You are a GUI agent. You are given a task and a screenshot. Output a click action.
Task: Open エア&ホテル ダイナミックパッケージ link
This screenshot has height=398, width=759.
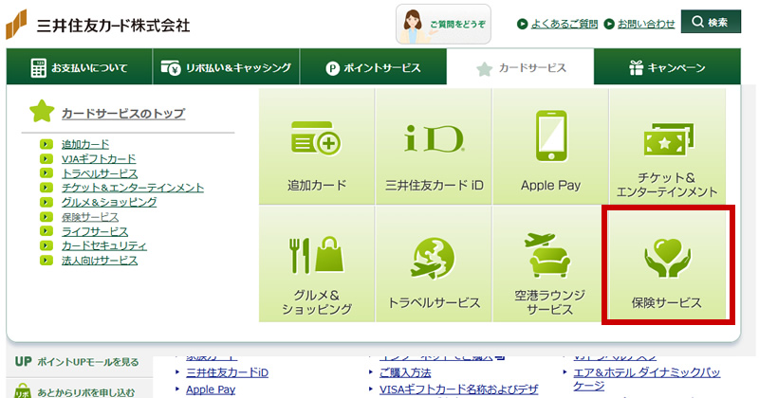click(647, 379)
